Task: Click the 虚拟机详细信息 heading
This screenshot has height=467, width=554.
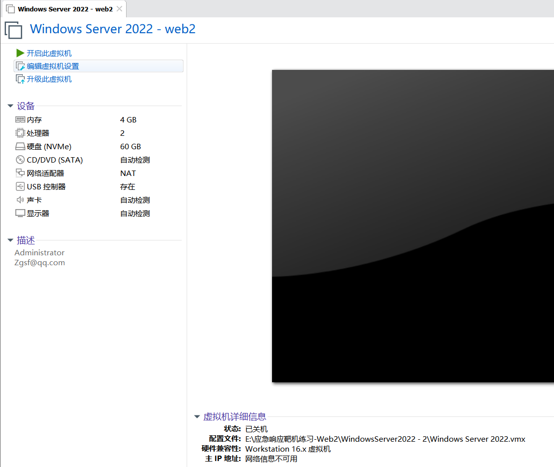Action: pyautogui.click(x=235, y=416)
